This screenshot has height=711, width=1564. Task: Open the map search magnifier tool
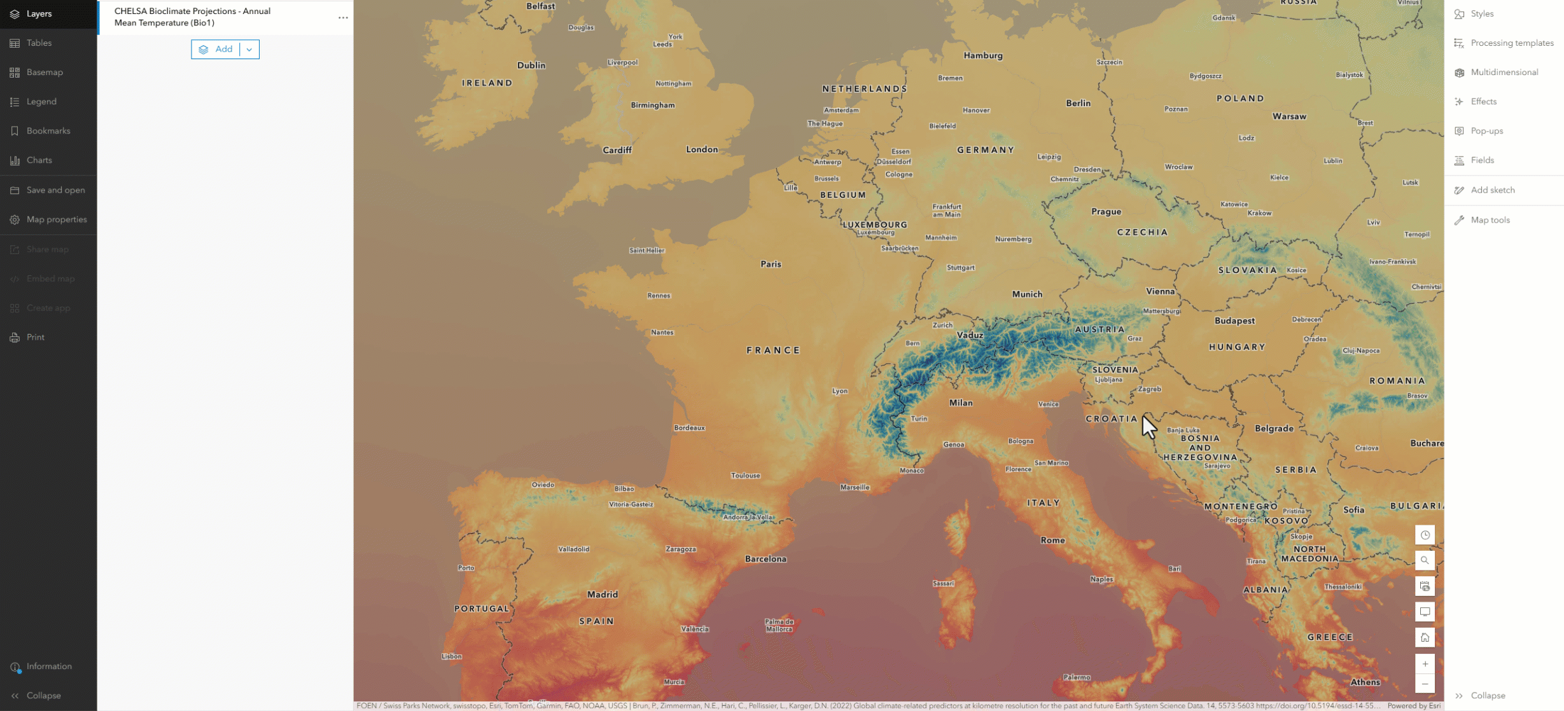pyautogui.click(x=1425, y=560)
